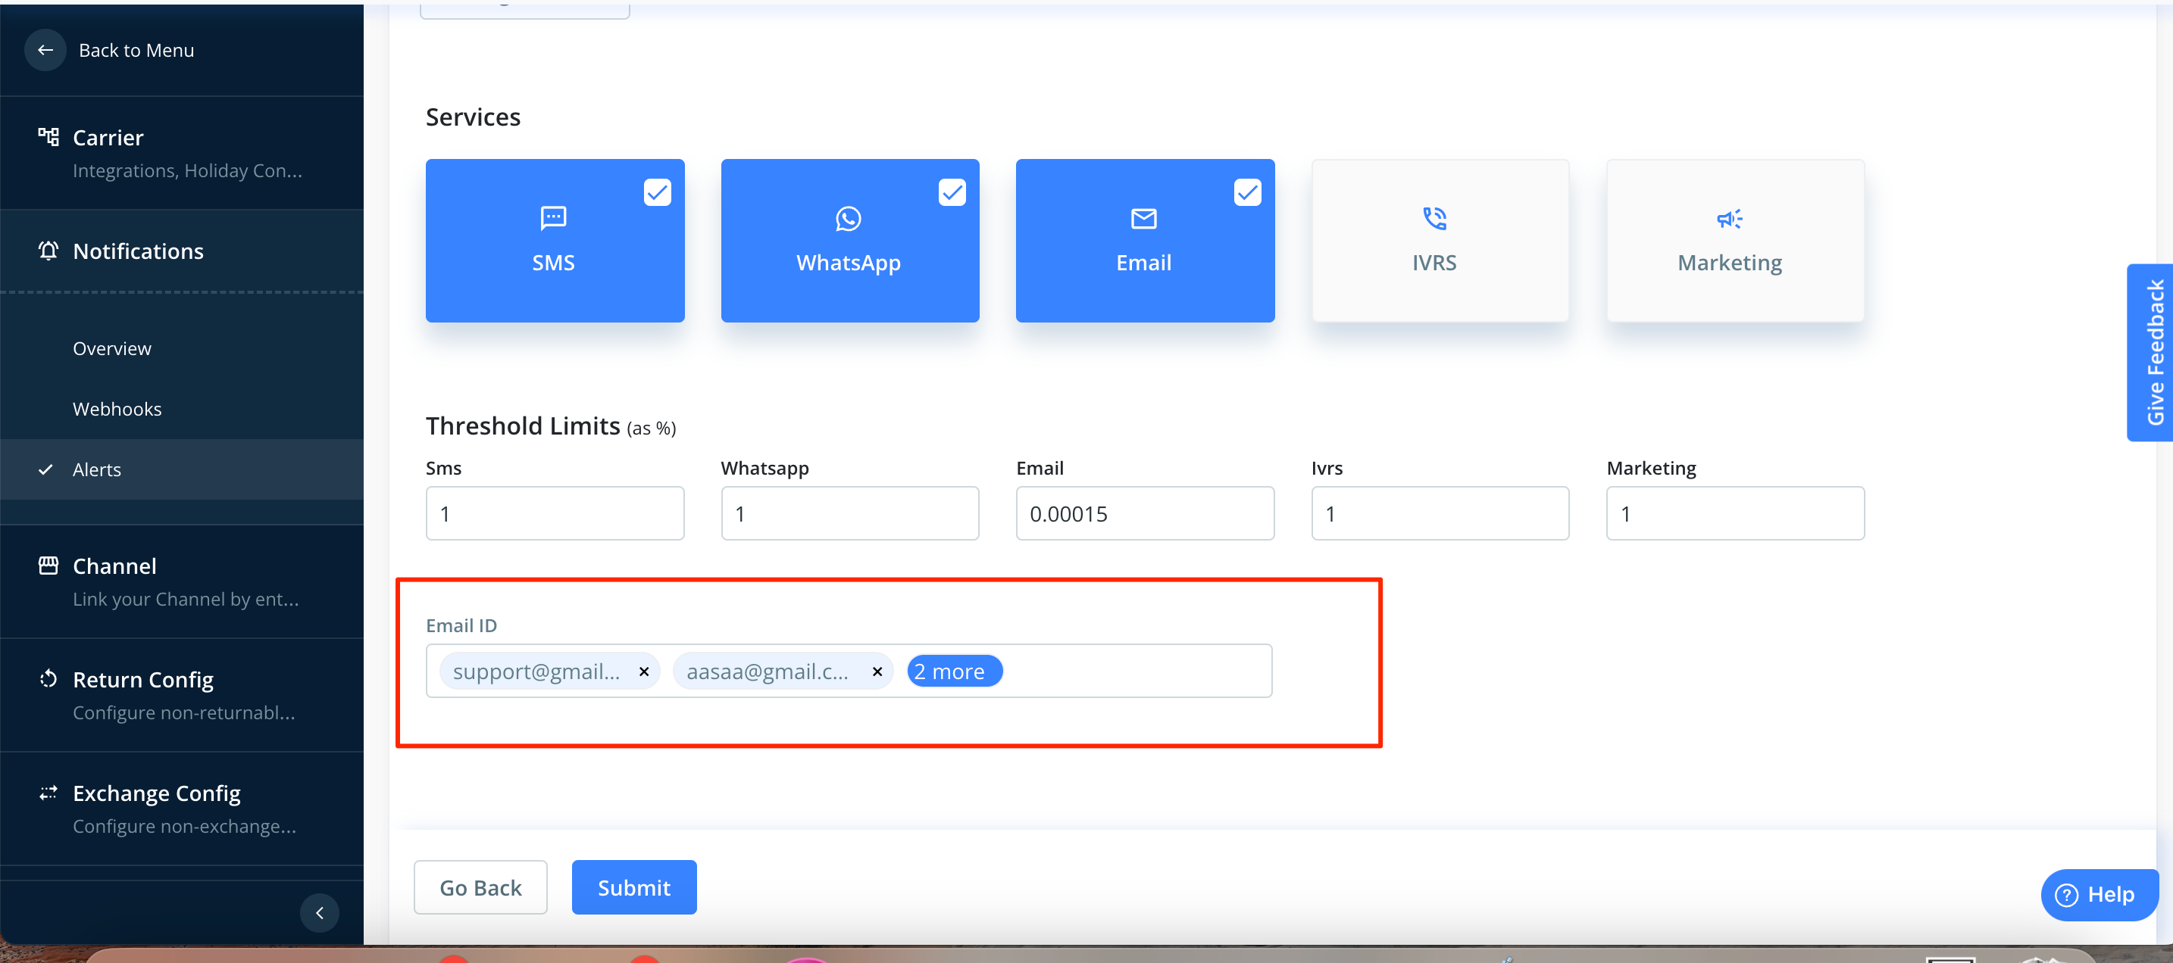Viewport: 2173px width, 963px height.
Task: Click the Back to Menu arrow icon
Action: [x=45, y=50]
